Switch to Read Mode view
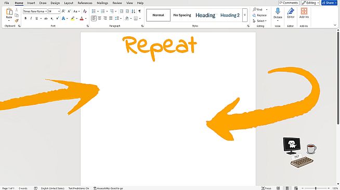The width and height of the screenshot is (340, 190). pyautogui.click(x=278, y=188)
